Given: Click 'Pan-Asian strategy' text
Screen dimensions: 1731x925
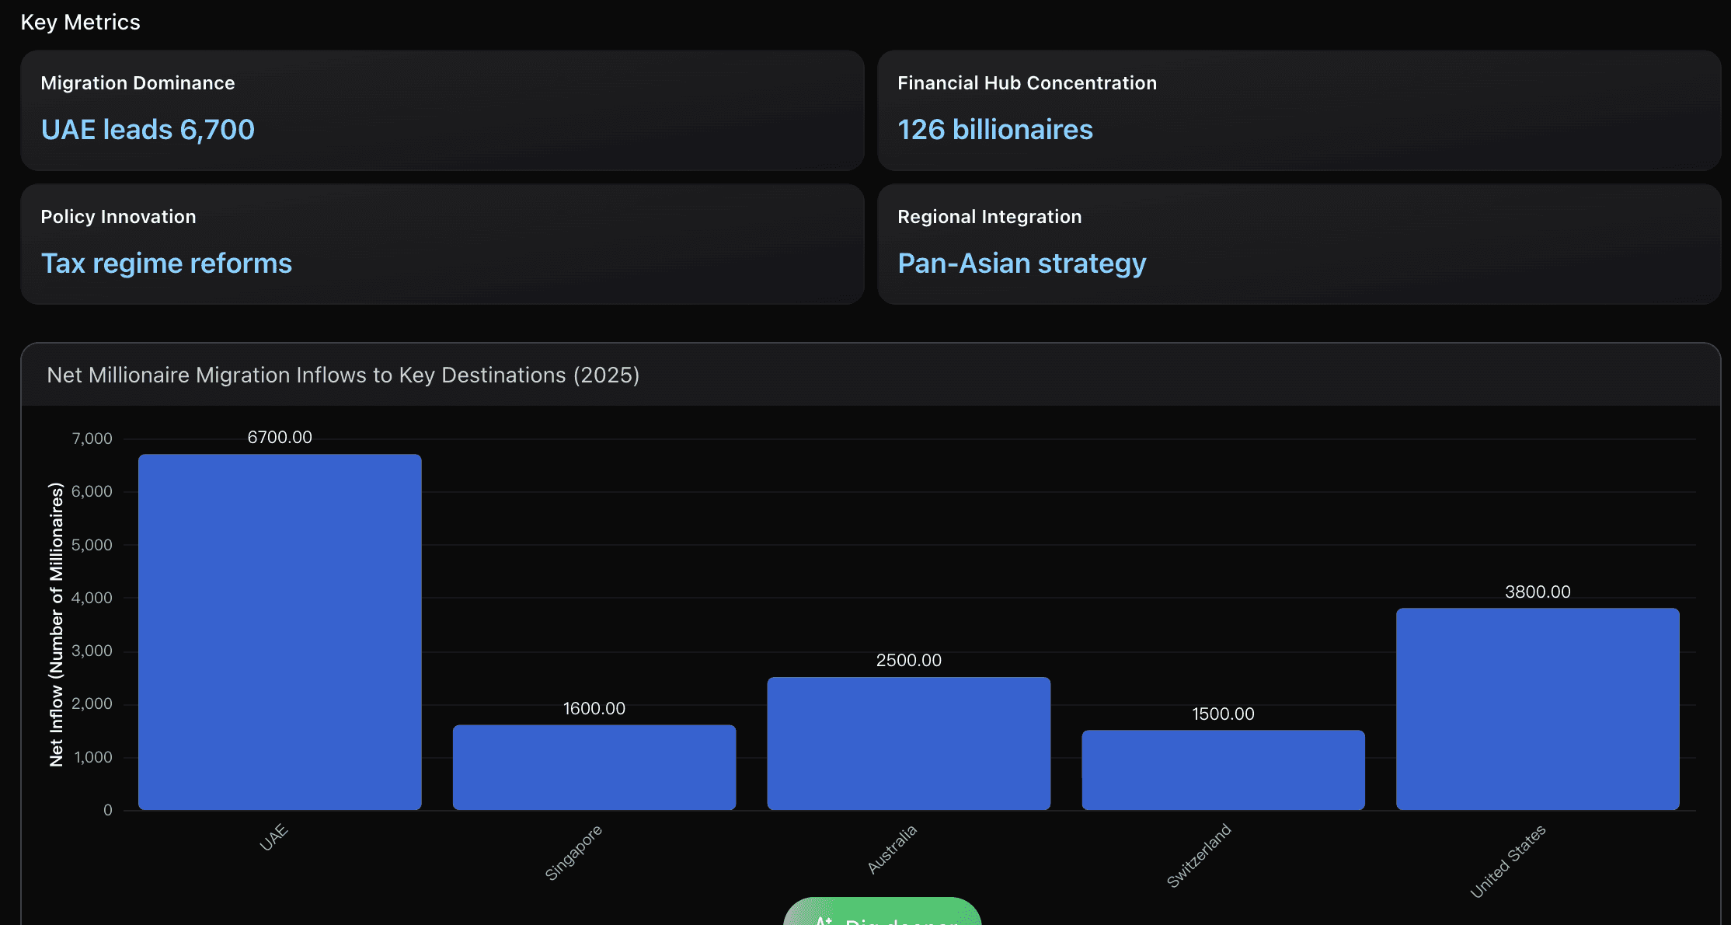Looking at the screenshot, I should [x=1021, y=264].
